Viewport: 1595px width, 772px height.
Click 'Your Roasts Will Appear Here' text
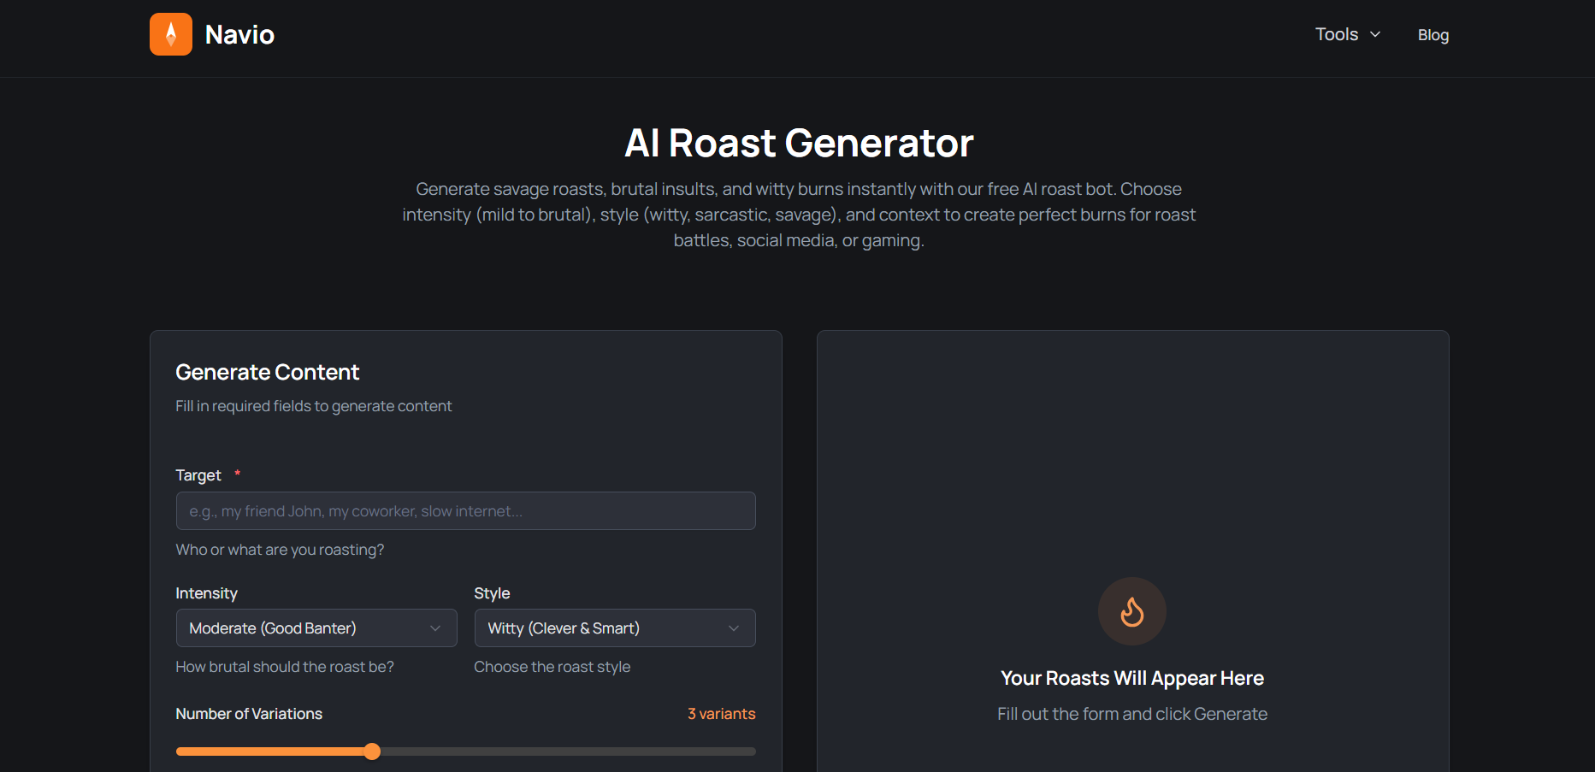1132,678
